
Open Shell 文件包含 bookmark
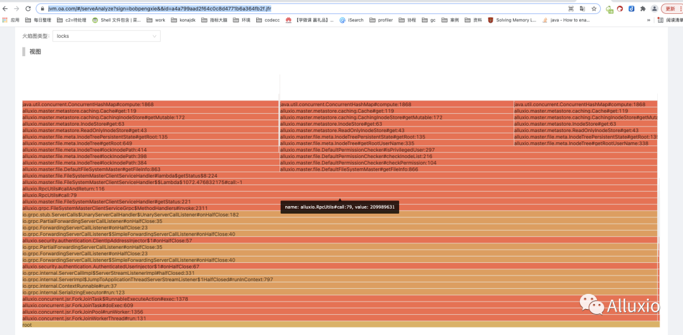pos(116,20)
